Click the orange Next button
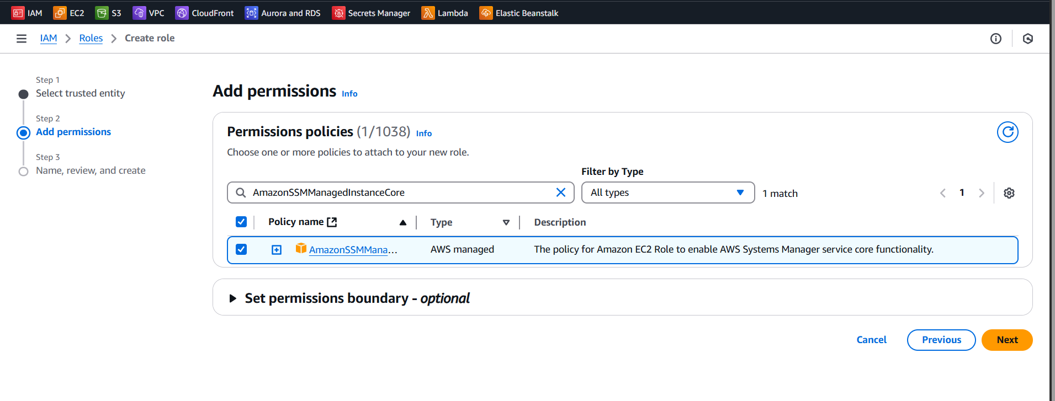The image size is (1055, 401). click(1007, 340)
